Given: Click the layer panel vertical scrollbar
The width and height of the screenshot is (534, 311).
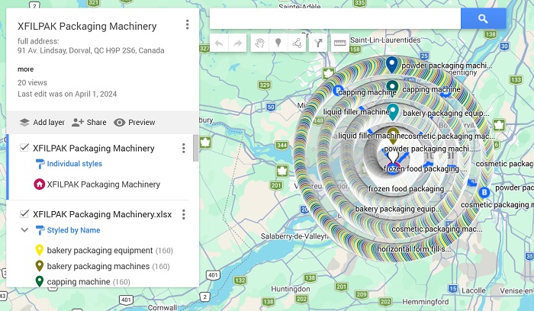Looking at the screenshot, I should coord(195,148).
